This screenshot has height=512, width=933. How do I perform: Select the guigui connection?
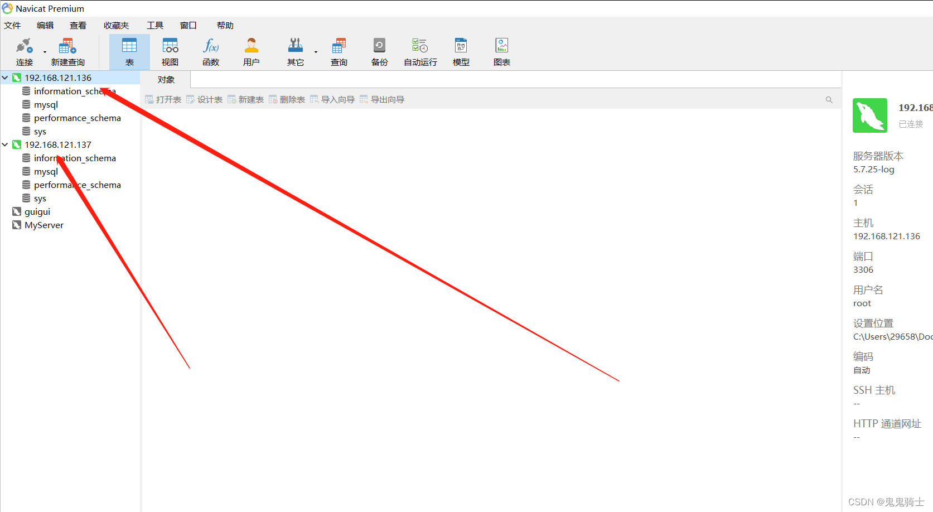pyautogui.click(x=37, y=212)
